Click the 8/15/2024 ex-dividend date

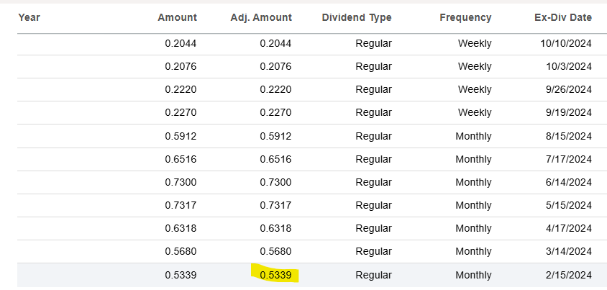pos(569,136)
